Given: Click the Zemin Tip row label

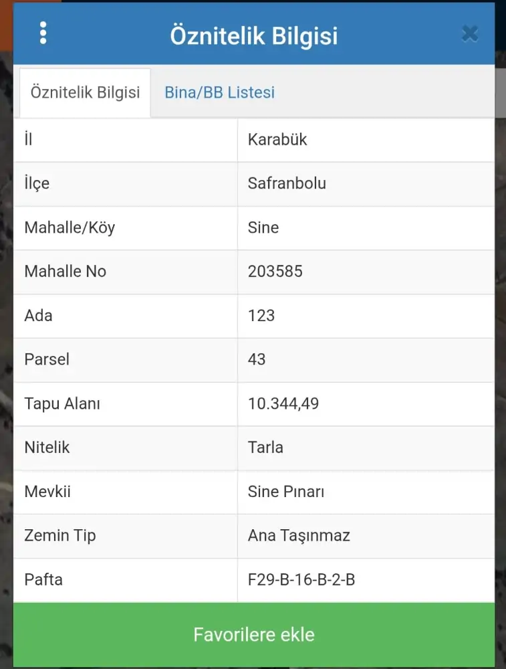Looking at the screenshot, I should (x=60, y=535).
